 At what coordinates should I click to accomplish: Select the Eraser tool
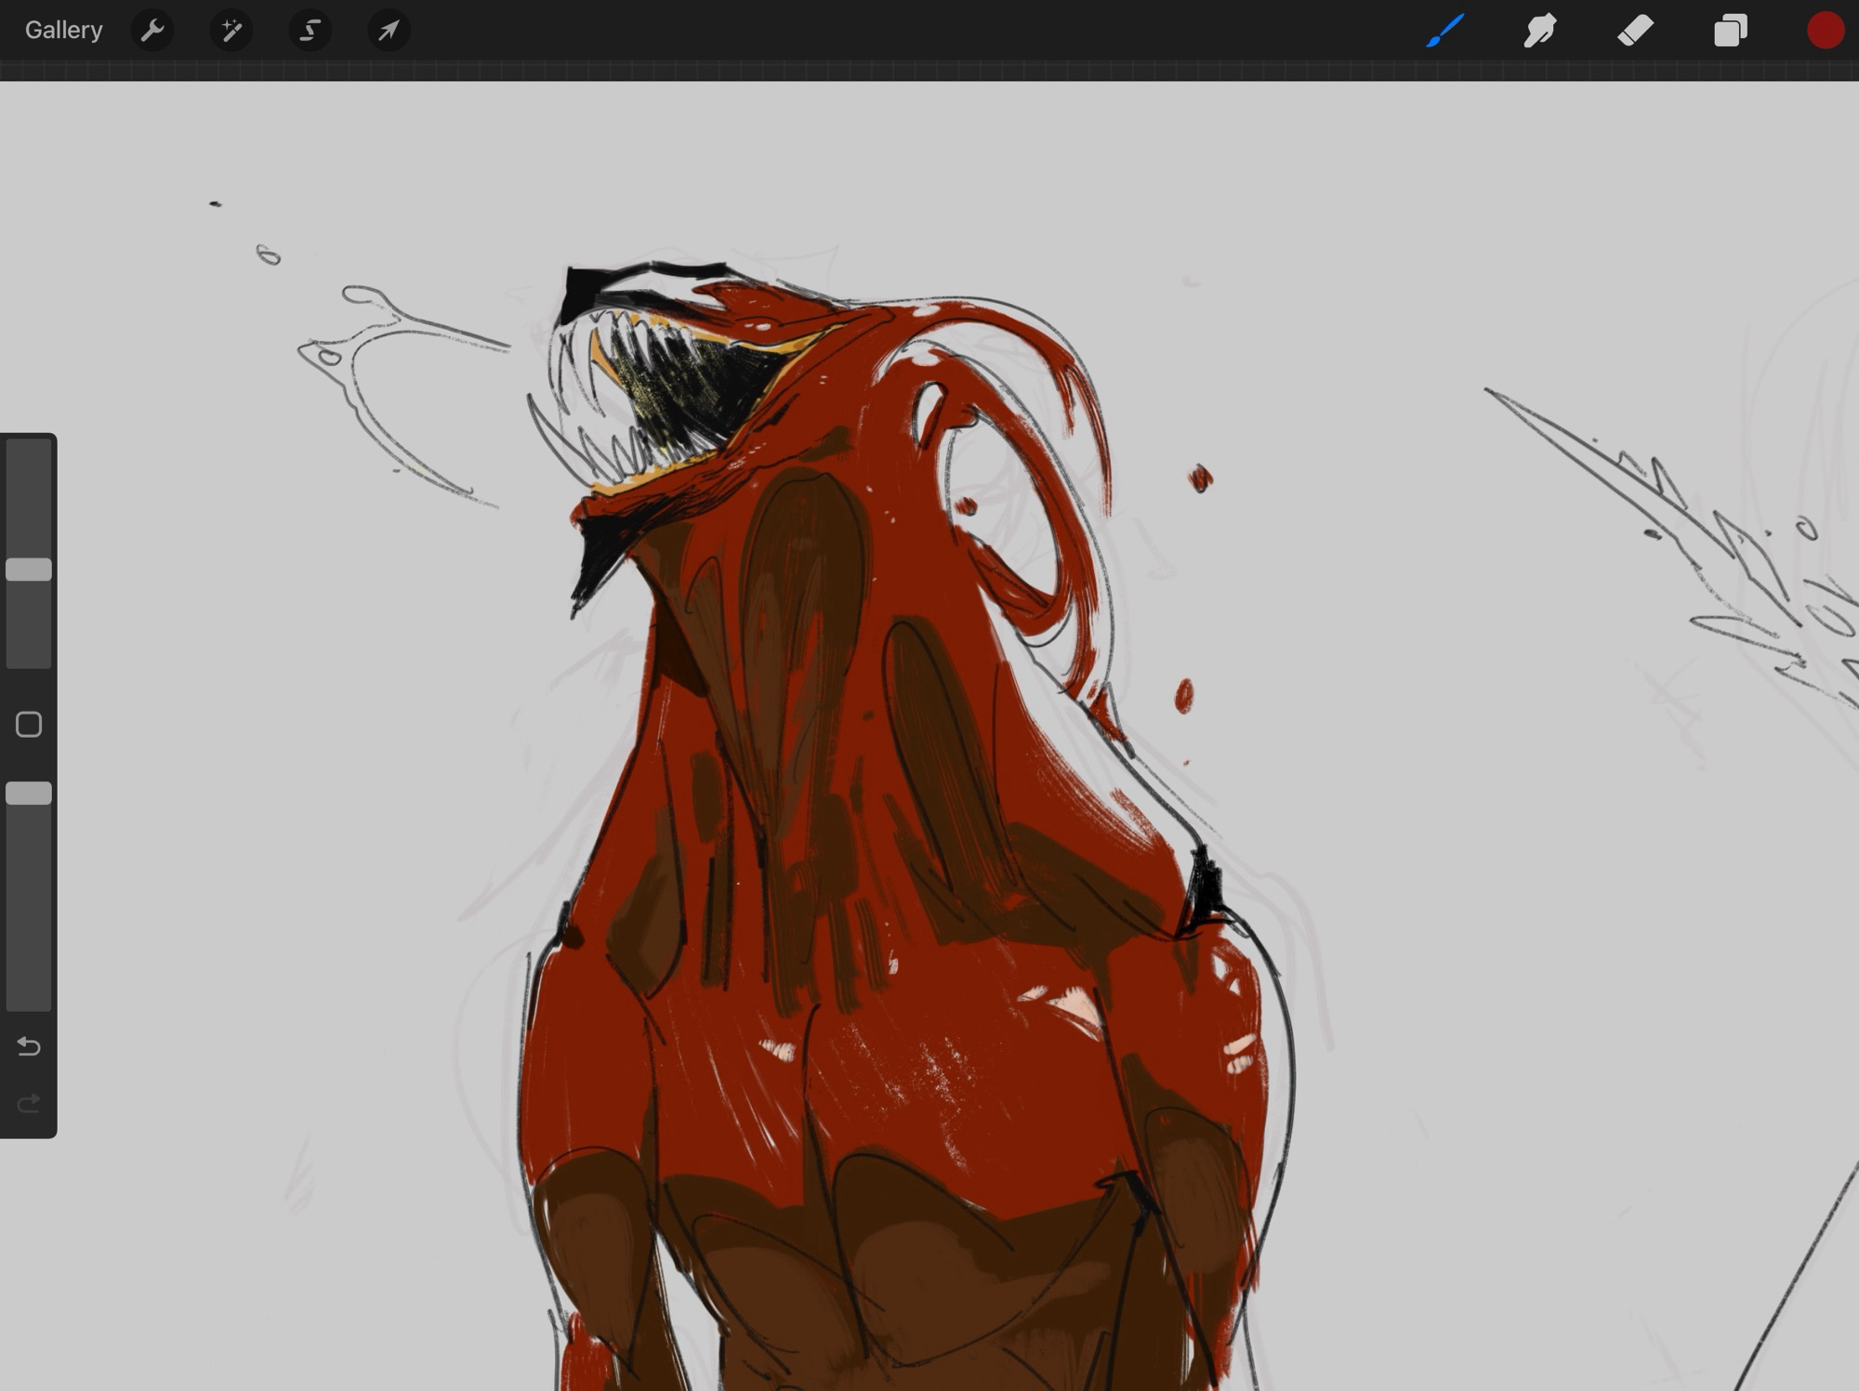click(1635, 31)
